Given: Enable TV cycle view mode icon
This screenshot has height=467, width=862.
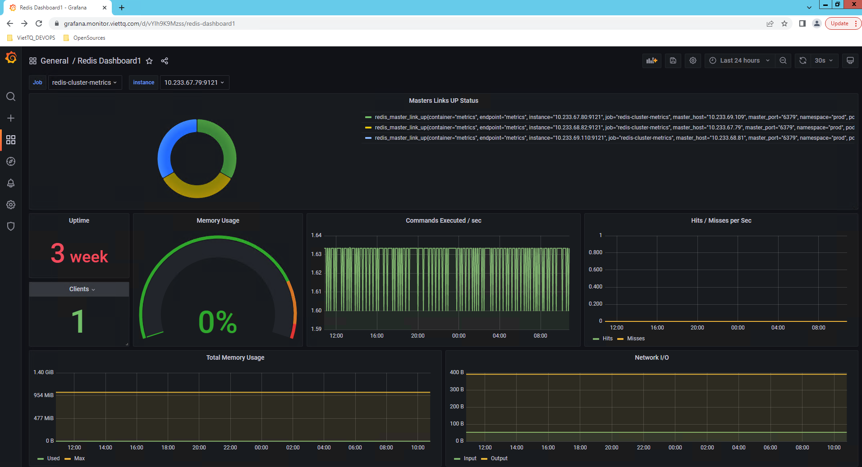Looking at the screenshot, I should coord(850,60).
